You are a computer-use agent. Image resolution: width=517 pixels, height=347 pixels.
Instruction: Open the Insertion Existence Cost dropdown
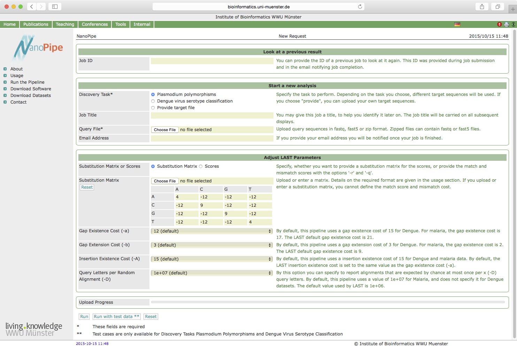pyautogui.click(x=212, y=259)
